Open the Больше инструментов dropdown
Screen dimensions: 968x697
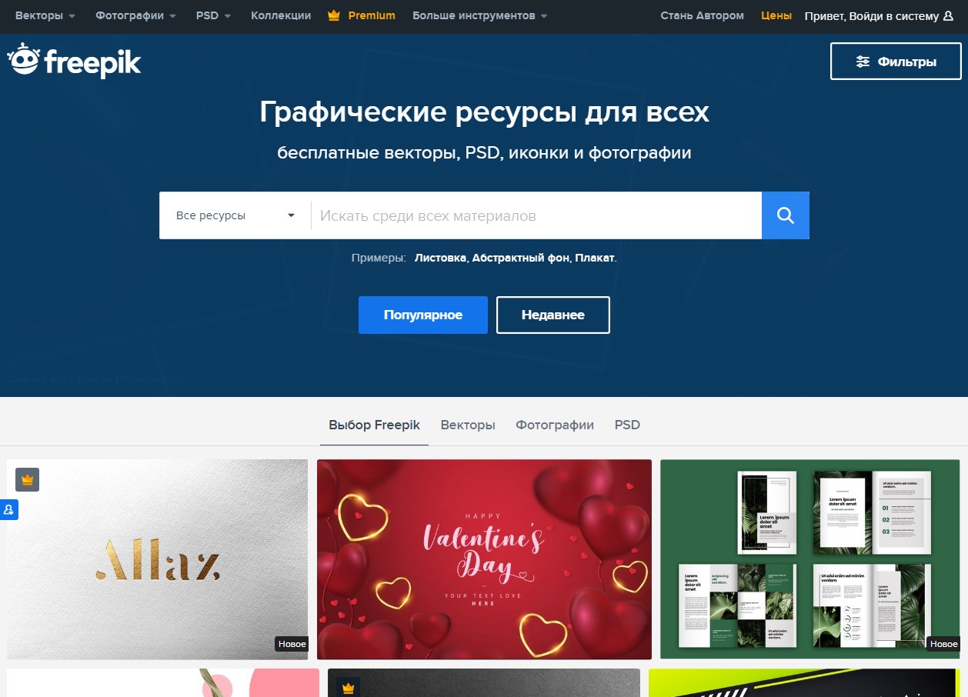click(x=480, y=15)
